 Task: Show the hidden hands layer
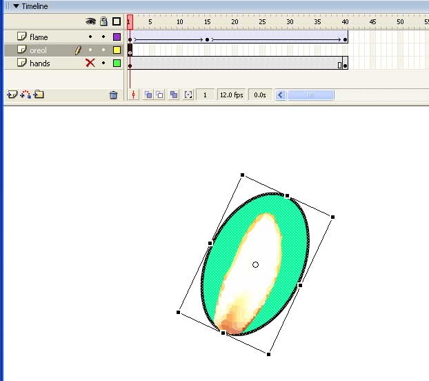click(90, 63)
